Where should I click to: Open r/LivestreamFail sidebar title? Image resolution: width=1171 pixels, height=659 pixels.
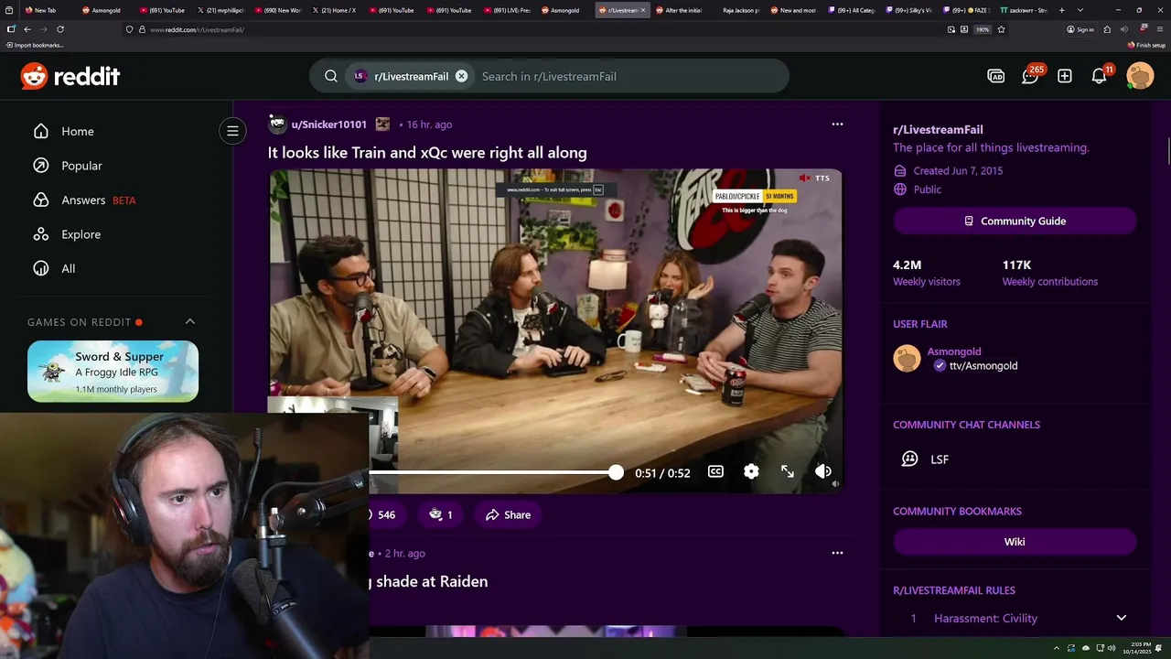tap(938, 129)
